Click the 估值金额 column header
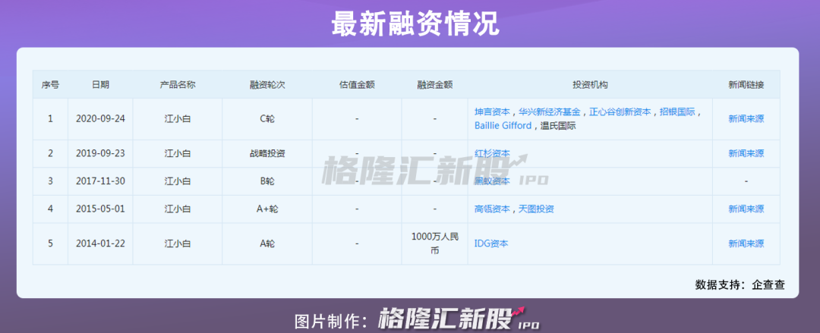820x333 pixels. [357, 85]
